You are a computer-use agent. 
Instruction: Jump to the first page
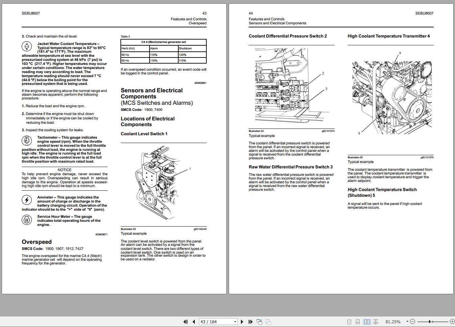click(x=185, y=322)
